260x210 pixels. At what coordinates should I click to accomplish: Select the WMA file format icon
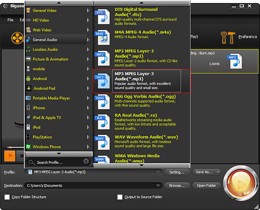point(102,159)
